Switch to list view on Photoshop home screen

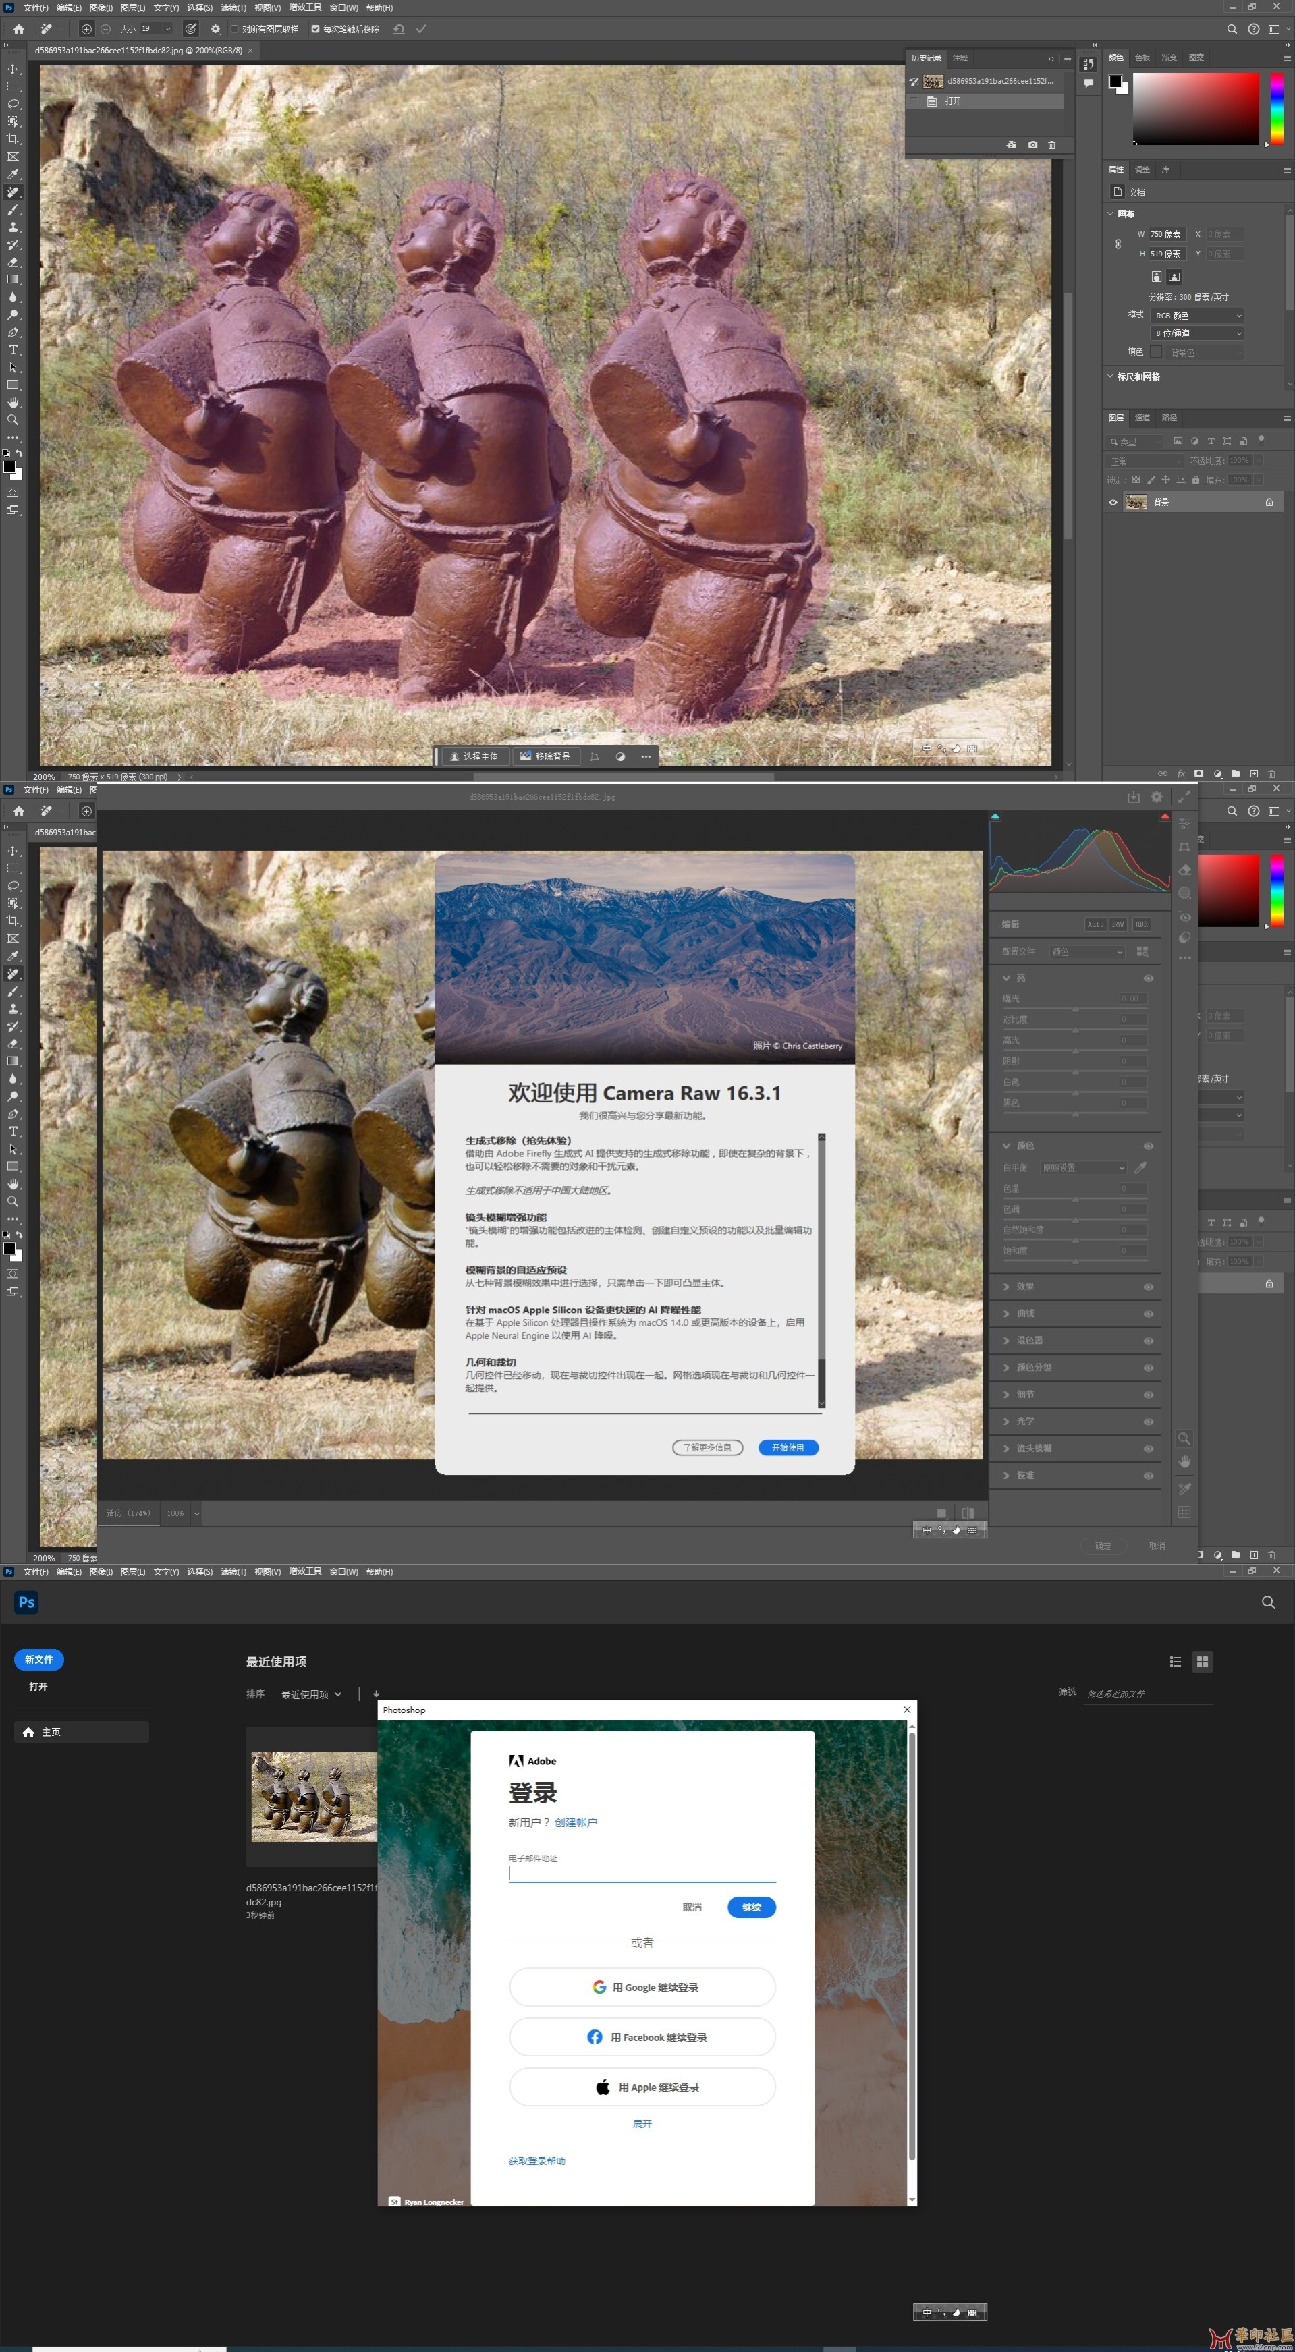coord(1176,1662)
